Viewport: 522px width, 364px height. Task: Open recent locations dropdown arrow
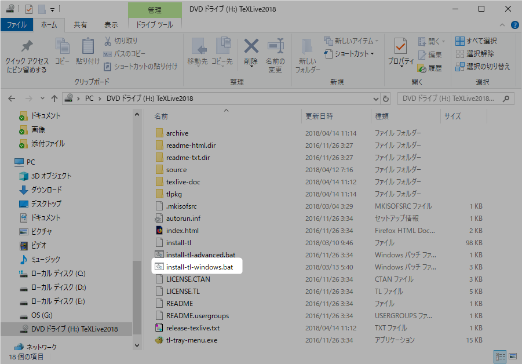click(x=42, y=98)
